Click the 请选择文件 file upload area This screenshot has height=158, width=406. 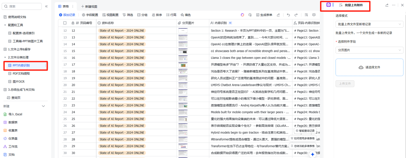click(369, 67)
